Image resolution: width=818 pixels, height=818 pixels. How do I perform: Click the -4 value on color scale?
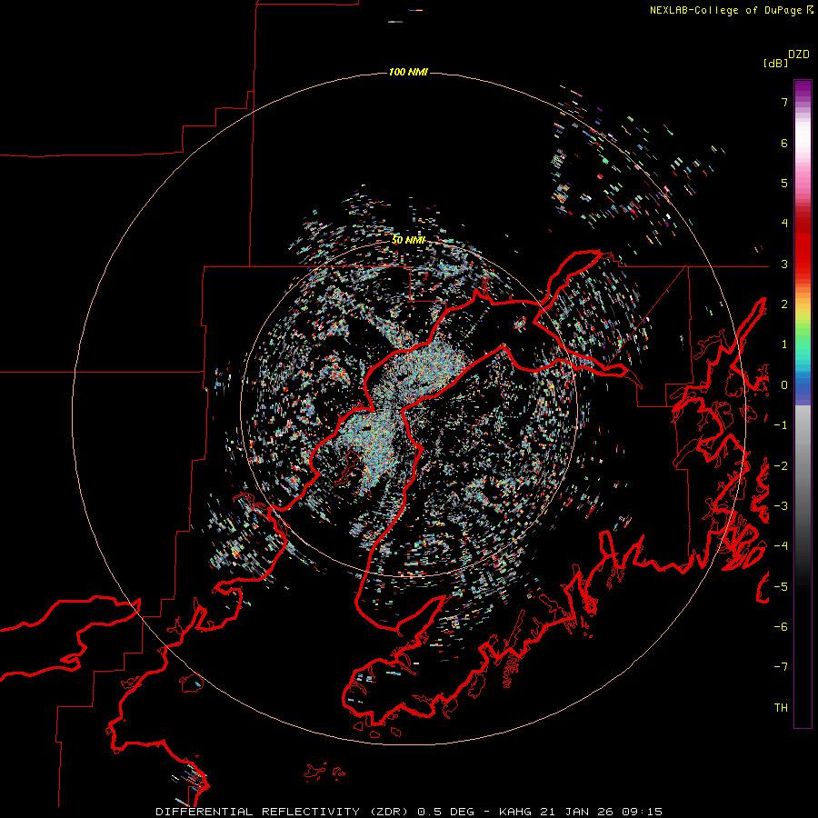781,546
